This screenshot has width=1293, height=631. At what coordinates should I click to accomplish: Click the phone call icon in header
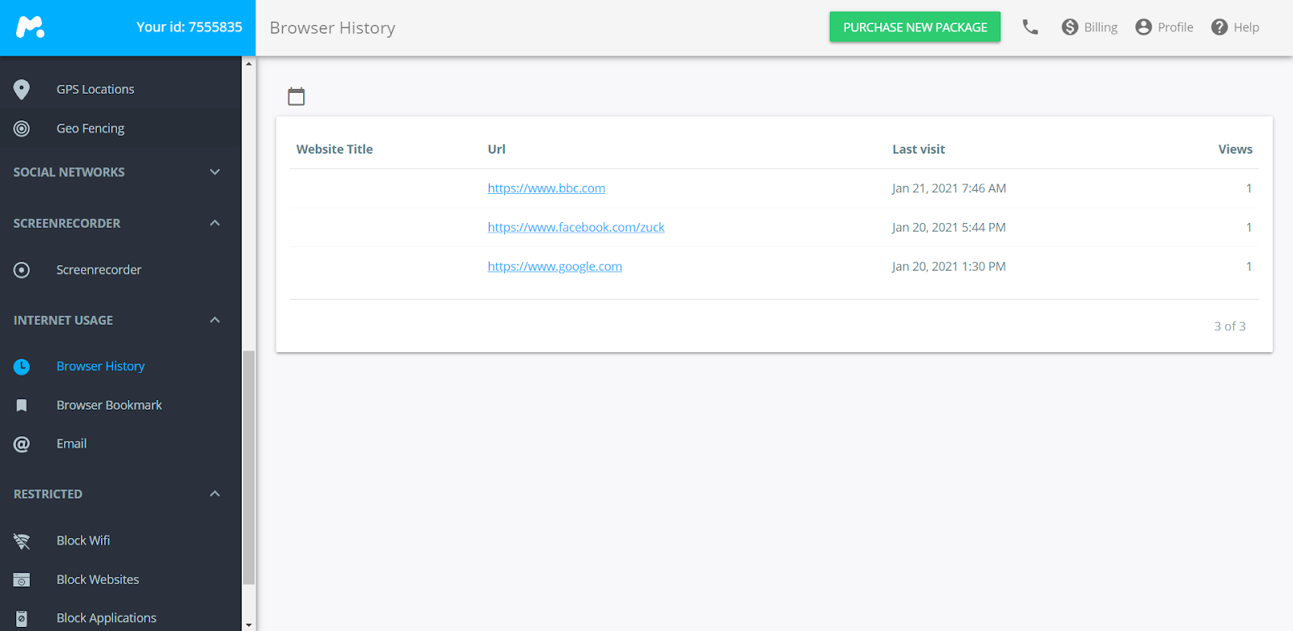click(1030, 27)
